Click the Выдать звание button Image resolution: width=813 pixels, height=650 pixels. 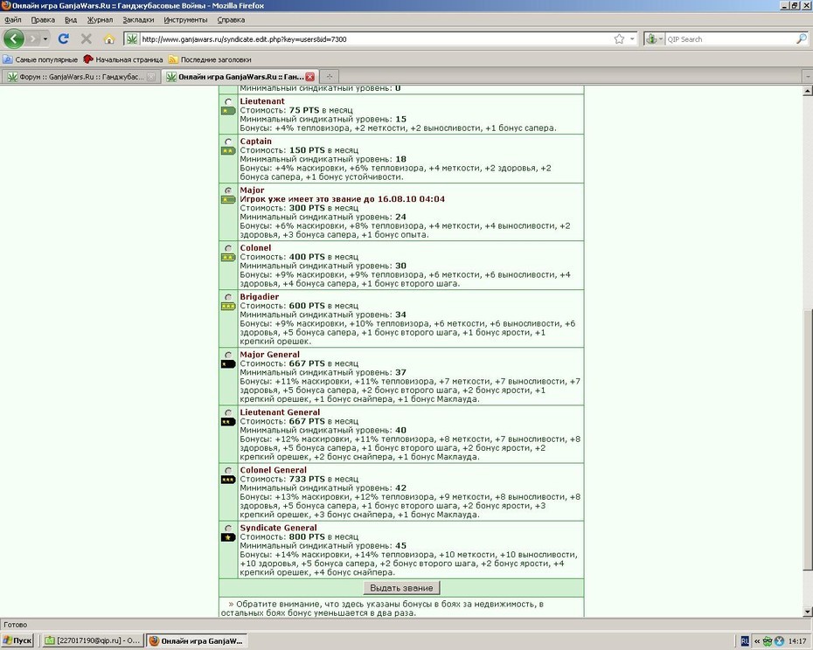point(401,588)
